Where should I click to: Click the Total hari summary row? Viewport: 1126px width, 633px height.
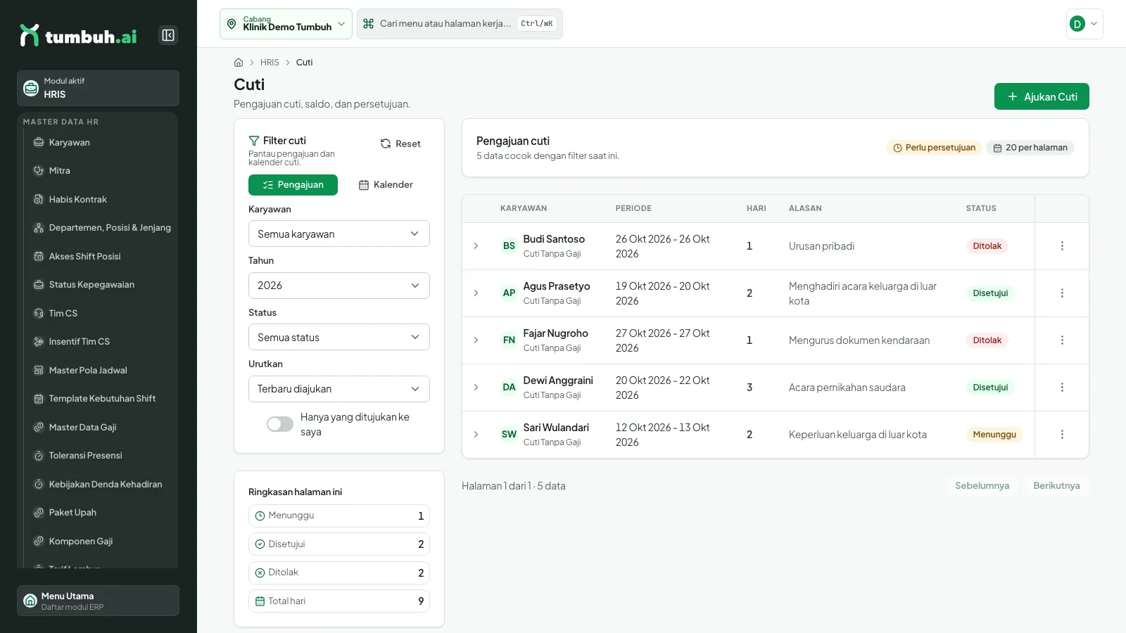(339, 601)
